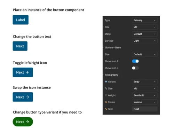Turn off the Show Icon R toggle
Screen dimensions: 174x134
click(x=135, y=61)
